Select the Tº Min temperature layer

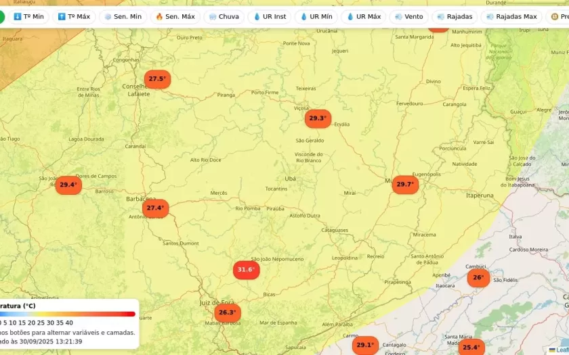coord(28,16)
